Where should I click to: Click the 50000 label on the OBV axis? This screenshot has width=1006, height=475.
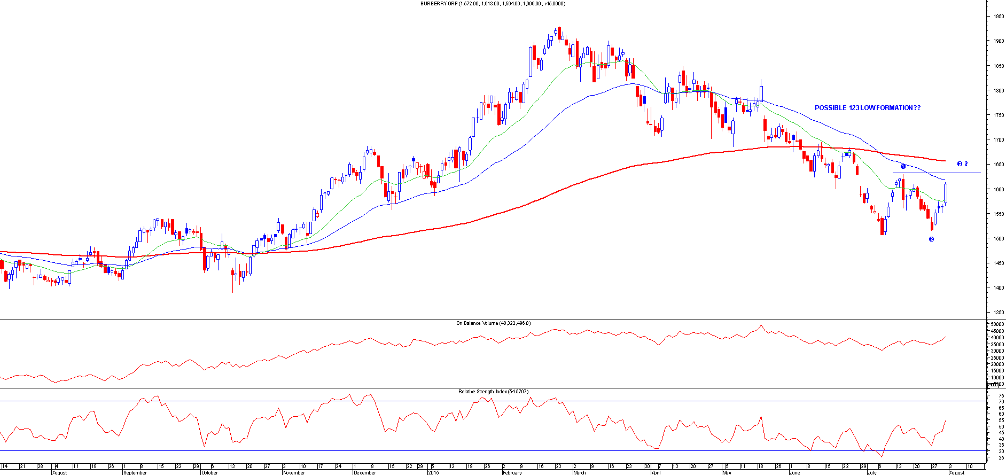[x=997, y=324]
